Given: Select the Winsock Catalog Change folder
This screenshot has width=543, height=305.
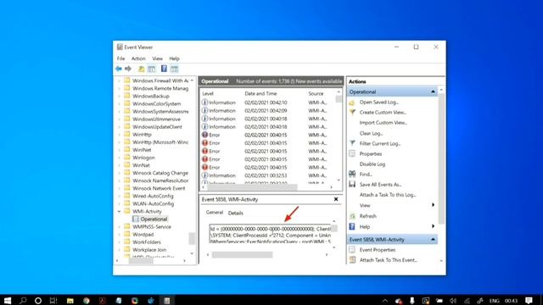Looking at the screenshot, I should 160,173.
